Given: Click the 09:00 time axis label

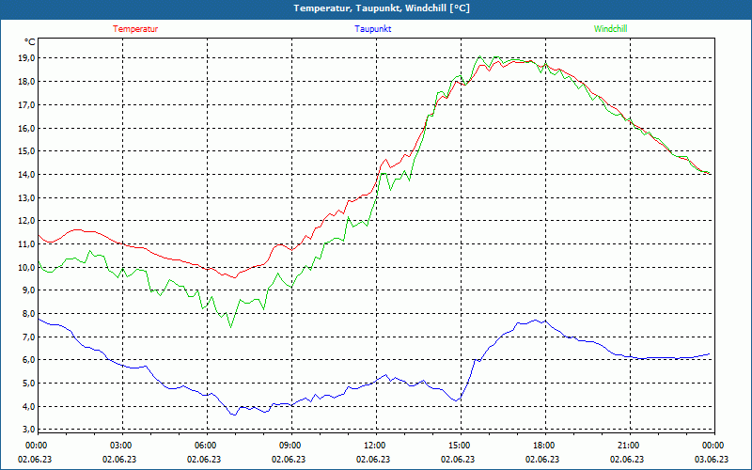Looking at the screenshot, I should pos(290,446).
